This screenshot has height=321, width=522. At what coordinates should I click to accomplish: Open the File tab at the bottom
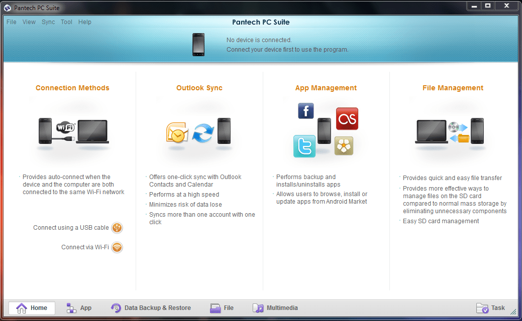click(222, 308)
